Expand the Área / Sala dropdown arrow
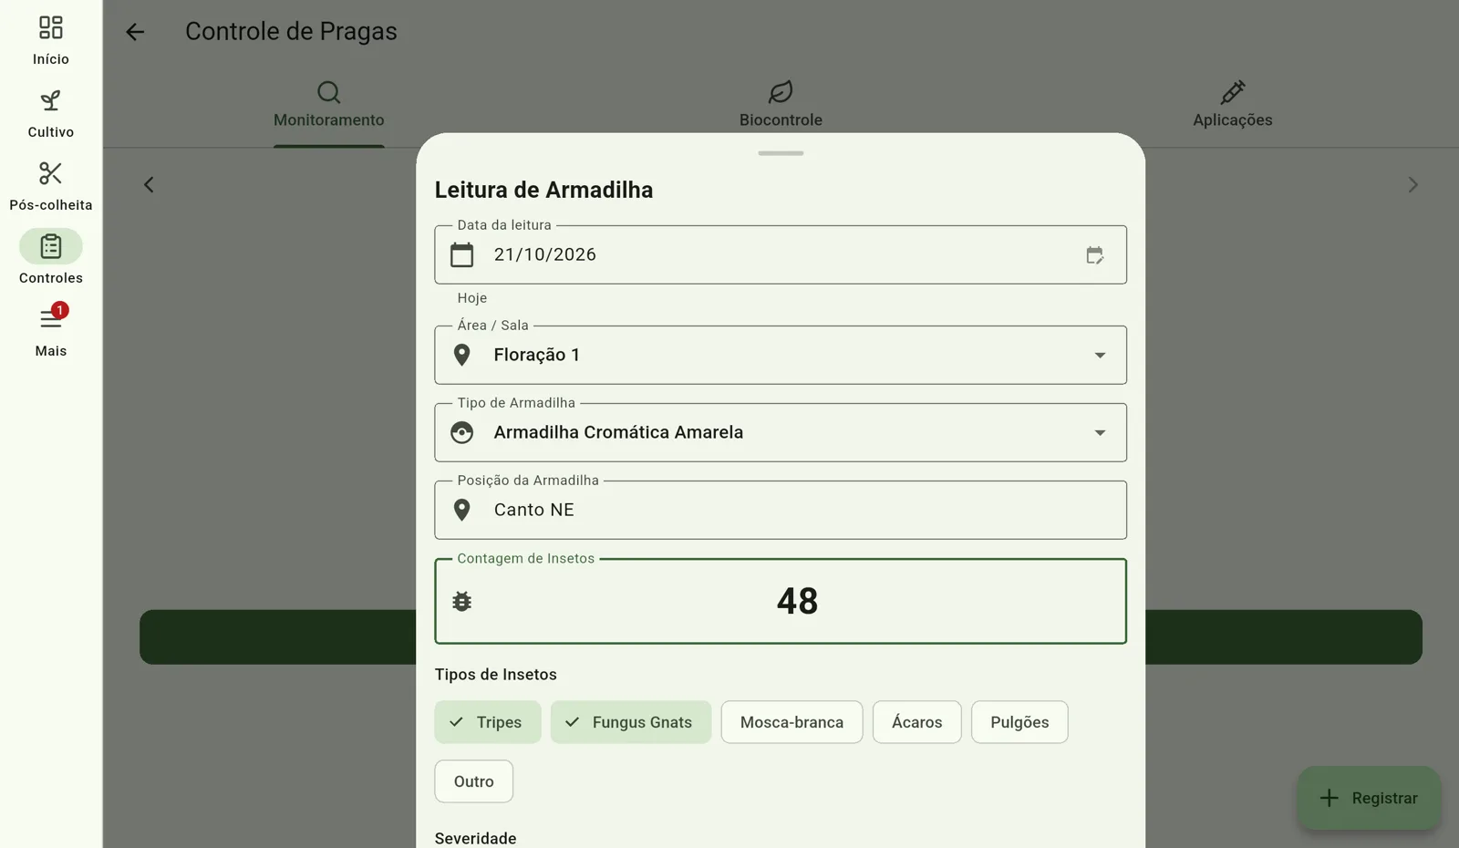The image size is (1459, 848). (1100, 356)
